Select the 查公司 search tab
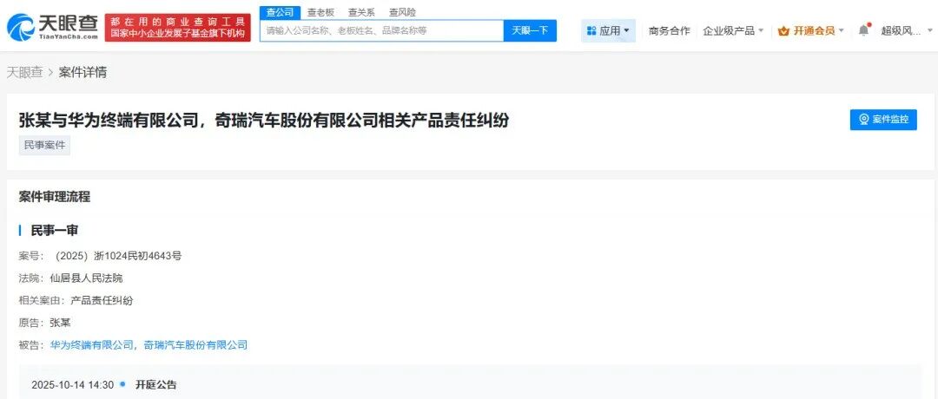This screenshot has width=938, height=399. [x=280, y=12]
